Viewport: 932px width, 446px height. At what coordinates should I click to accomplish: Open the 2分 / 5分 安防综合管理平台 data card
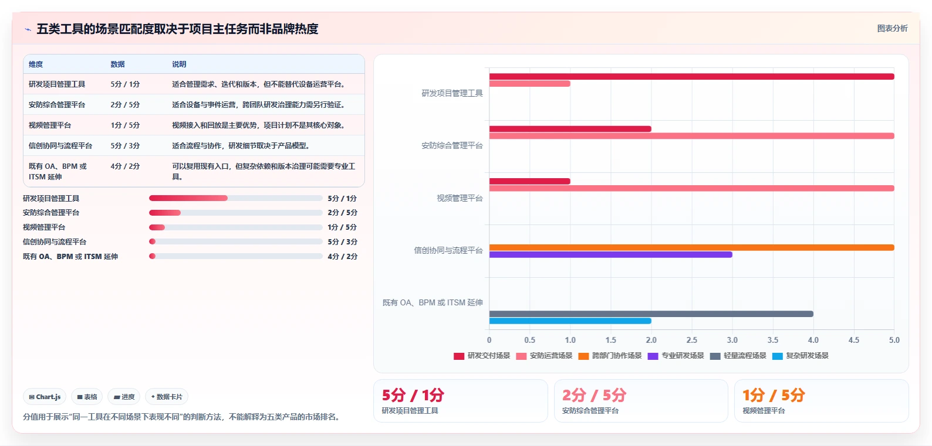641,401
